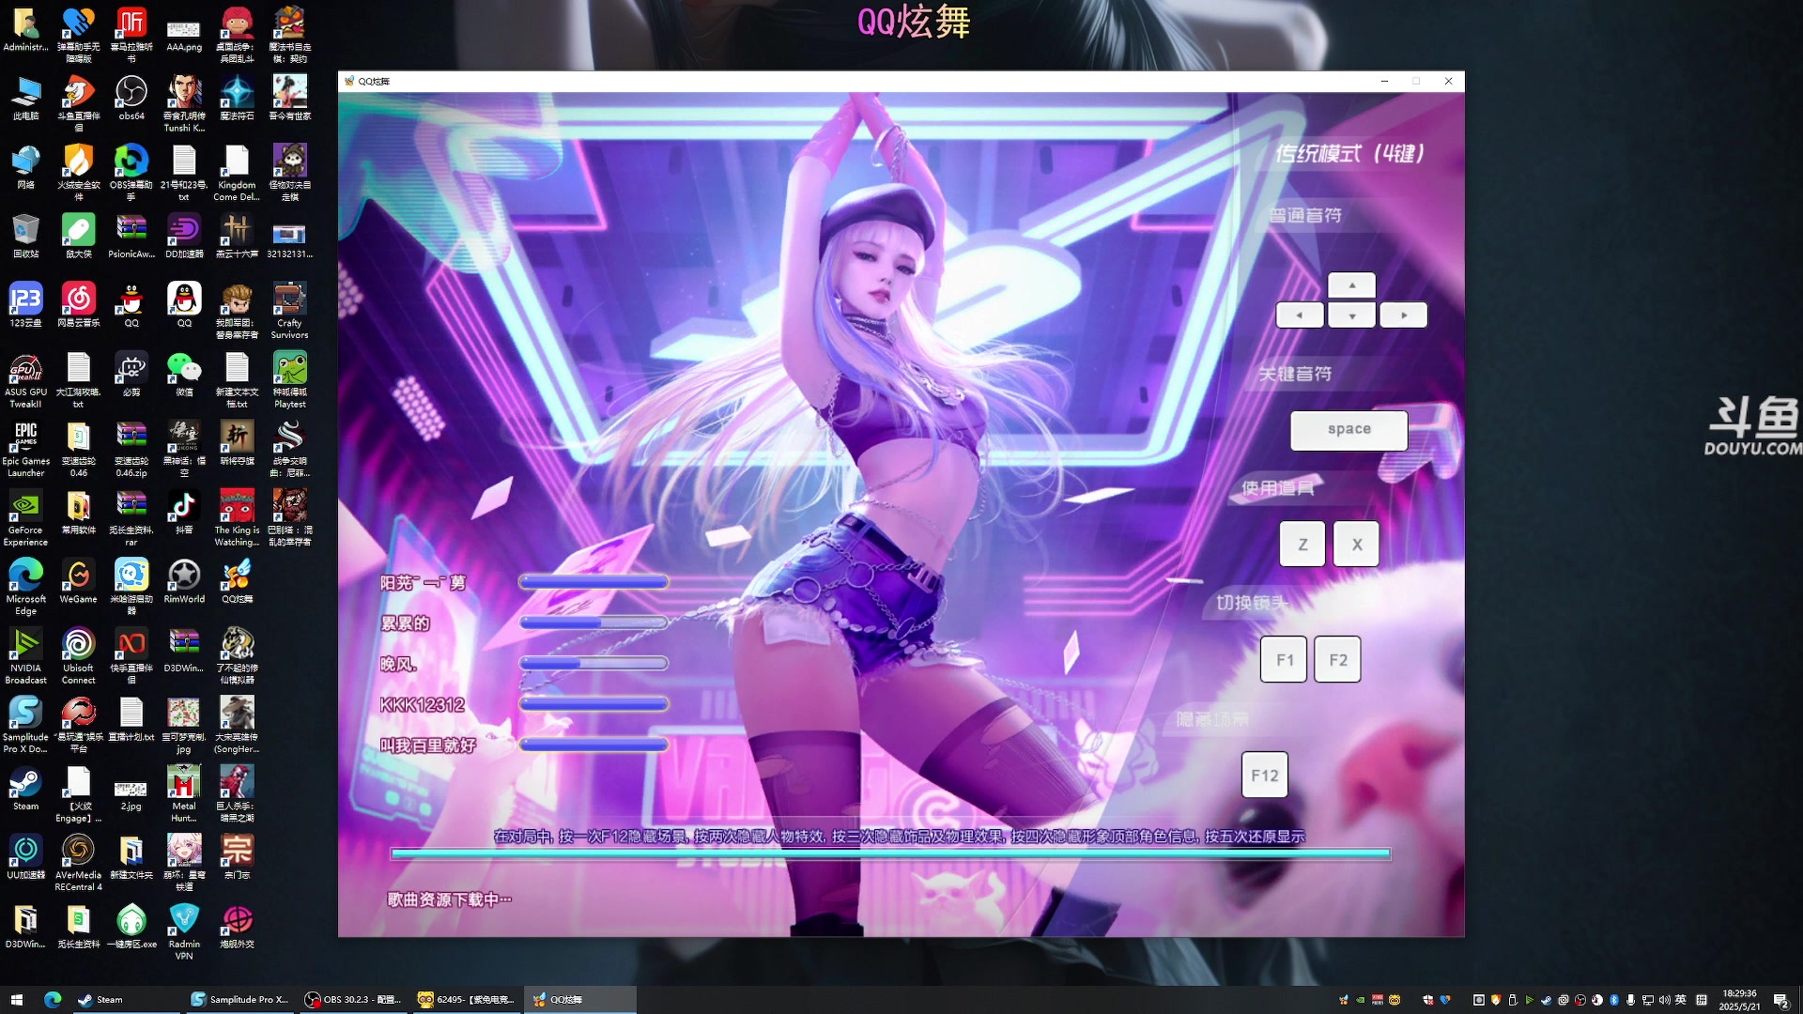The image size is (1803, 1014).
Task: Open the AAA.png file on desktop
Action: click(x=184, y=34)
